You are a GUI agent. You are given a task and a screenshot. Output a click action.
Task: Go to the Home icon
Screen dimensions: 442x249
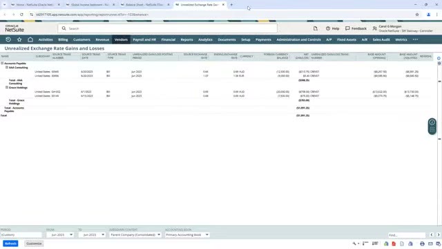[30, 39]
